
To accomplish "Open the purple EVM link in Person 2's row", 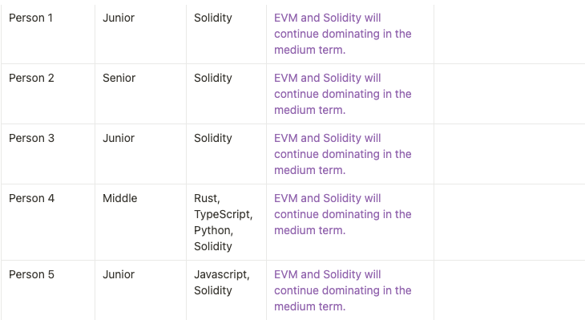I will (342, 94).
